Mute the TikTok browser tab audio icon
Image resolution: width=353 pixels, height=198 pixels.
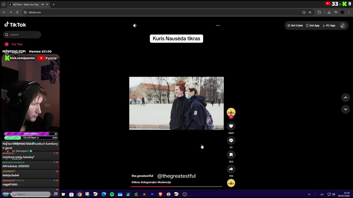[42, 4]
